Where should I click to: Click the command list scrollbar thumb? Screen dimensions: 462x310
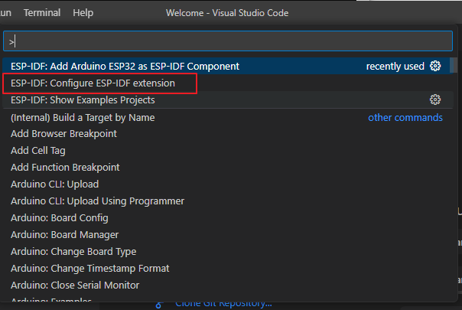coord(454,65)
